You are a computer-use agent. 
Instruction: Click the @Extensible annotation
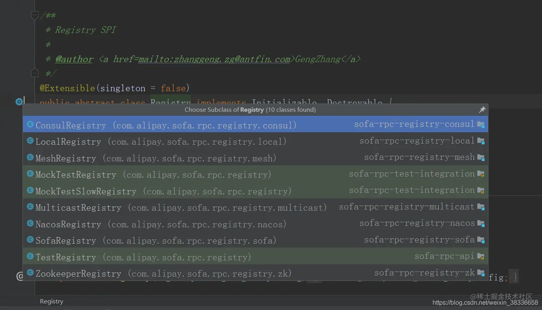point(67,88)
